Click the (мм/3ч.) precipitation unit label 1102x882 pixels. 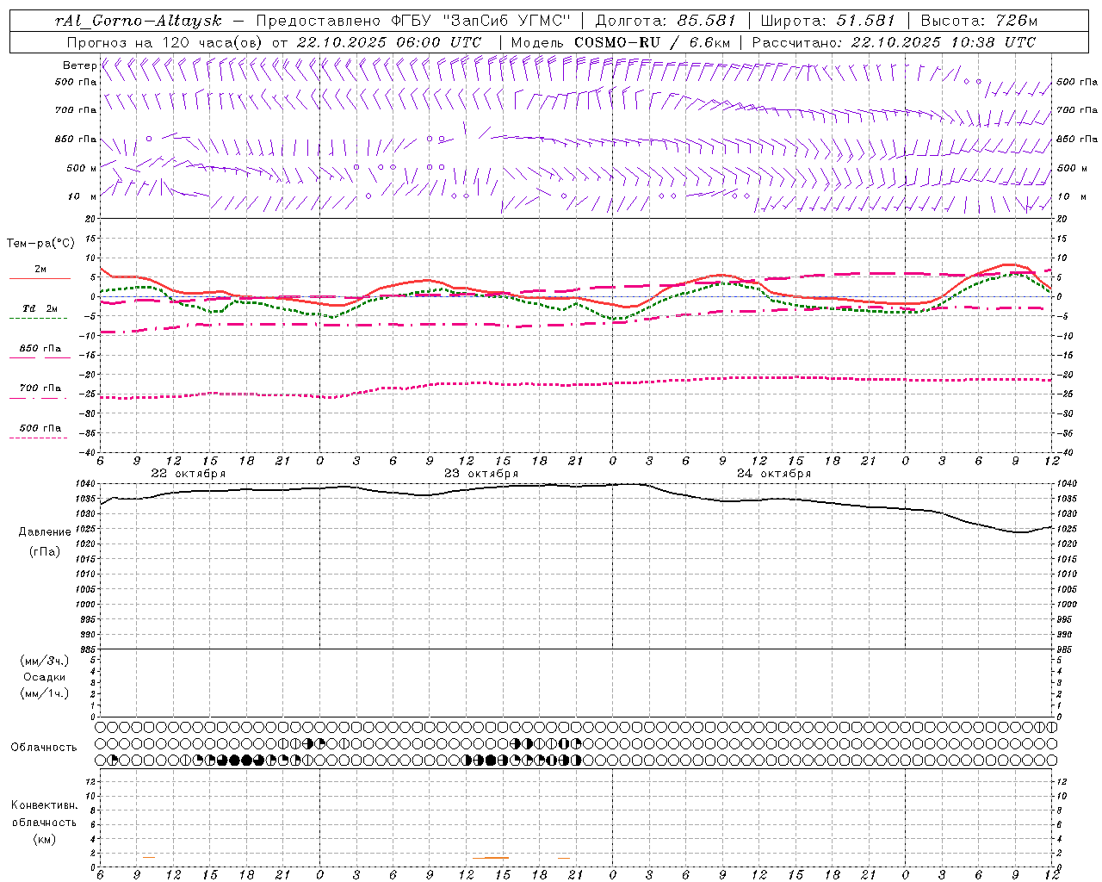coord(45,661)
